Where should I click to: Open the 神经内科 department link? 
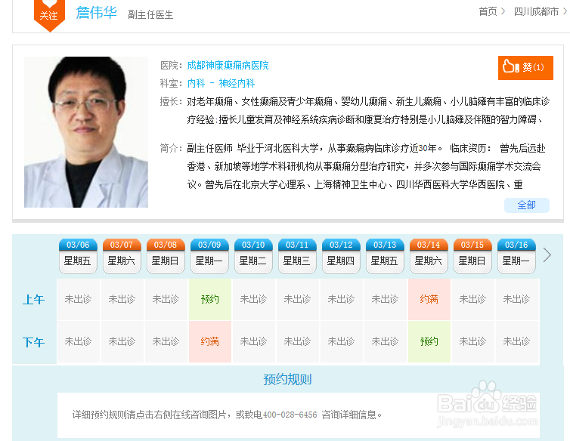237,83
